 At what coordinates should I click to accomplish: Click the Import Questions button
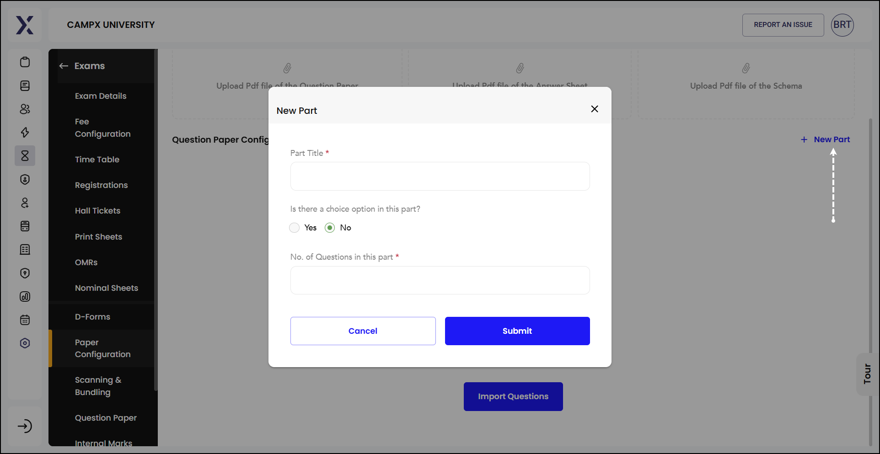513,396
